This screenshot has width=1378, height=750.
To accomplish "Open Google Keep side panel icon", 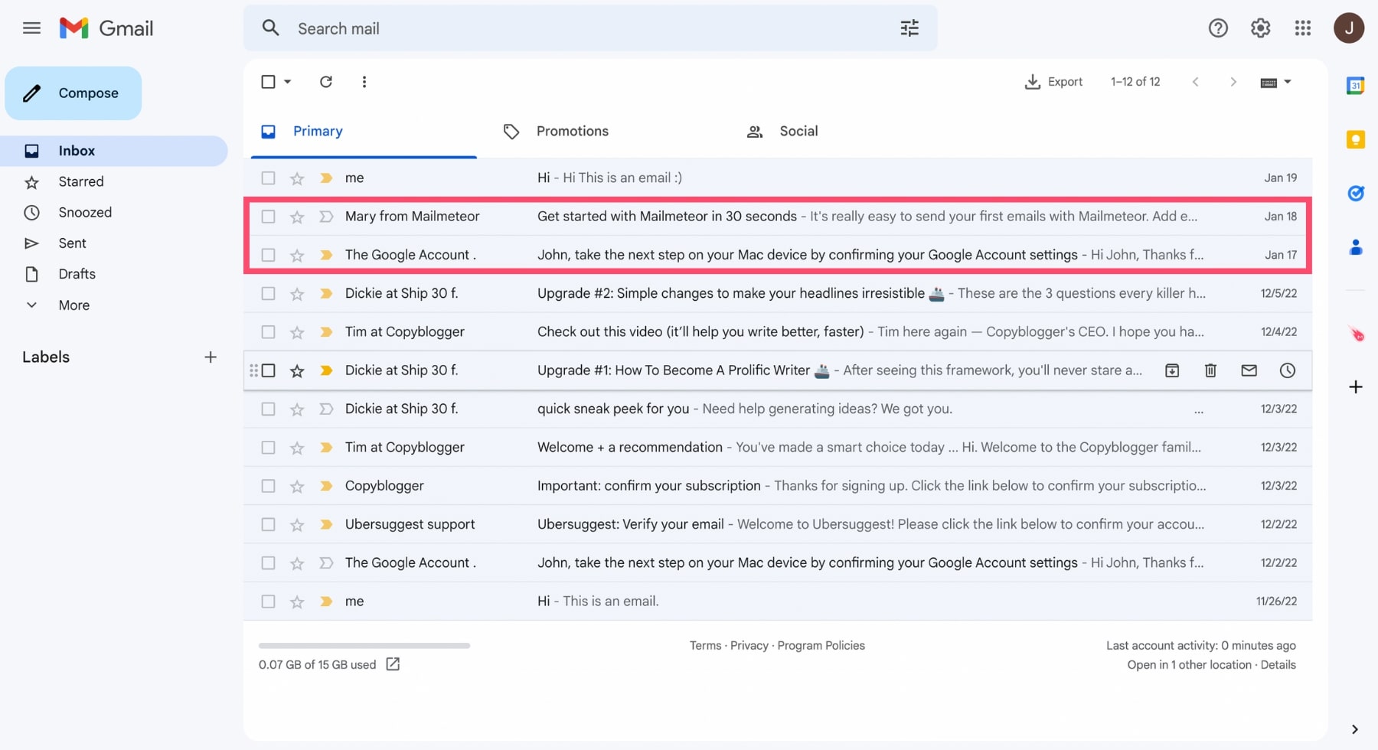I will [x=1355, y=139].
